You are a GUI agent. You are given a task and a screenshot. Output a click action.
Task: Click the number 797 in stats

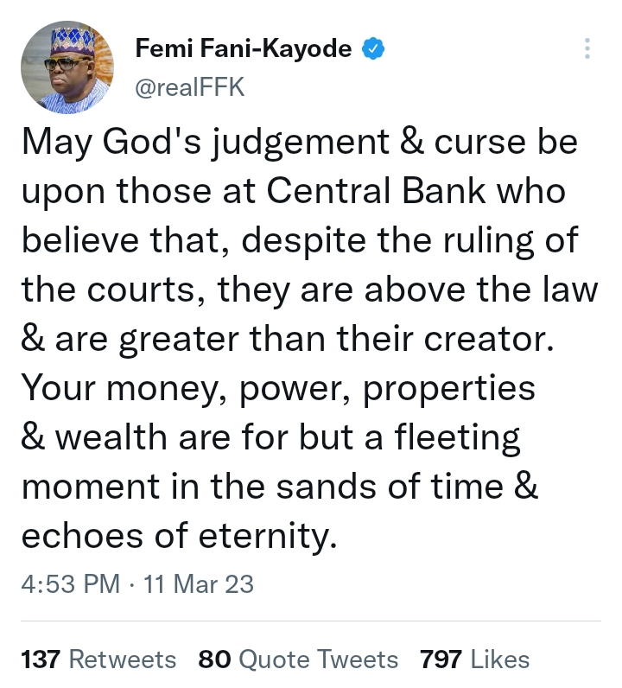(x=441, y=659)
